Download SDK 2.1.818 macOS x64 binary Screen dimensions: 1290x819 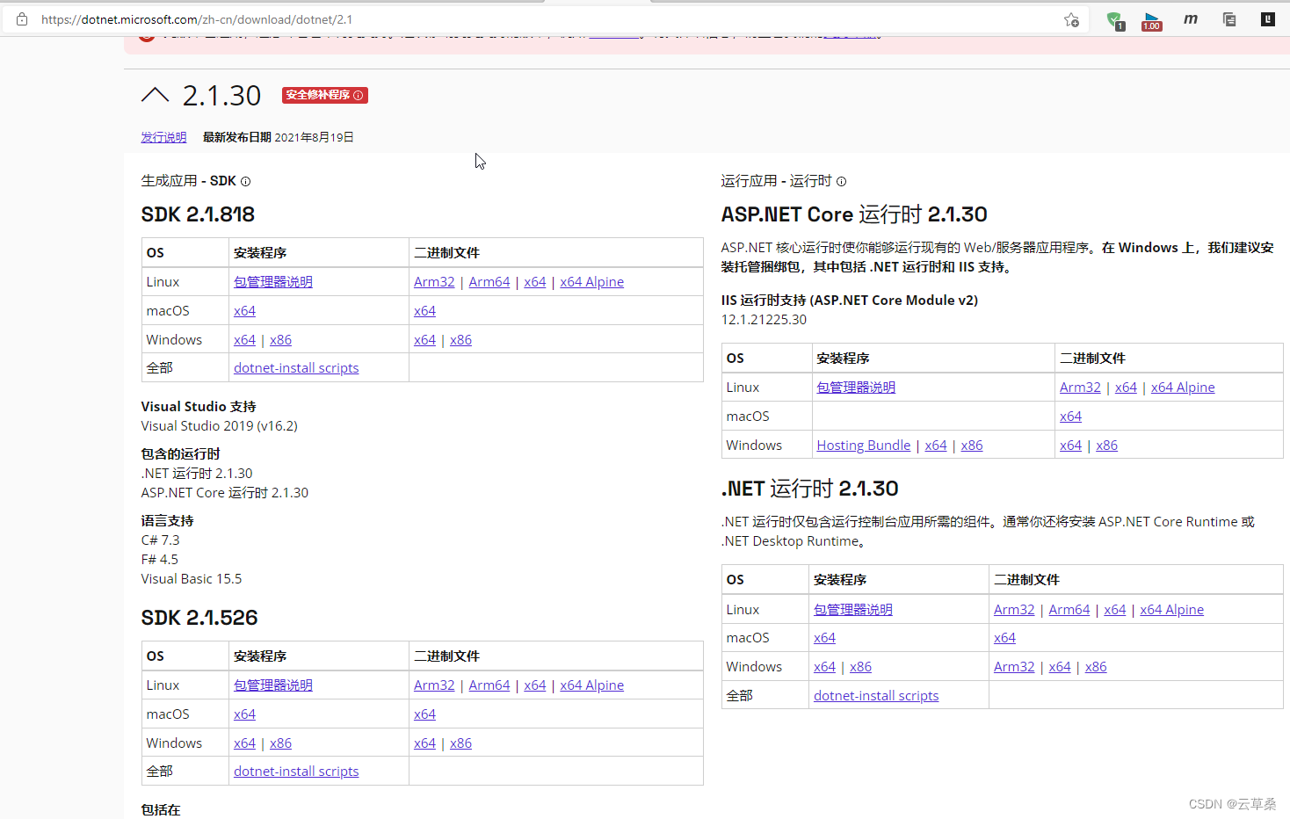click(424, 311)
